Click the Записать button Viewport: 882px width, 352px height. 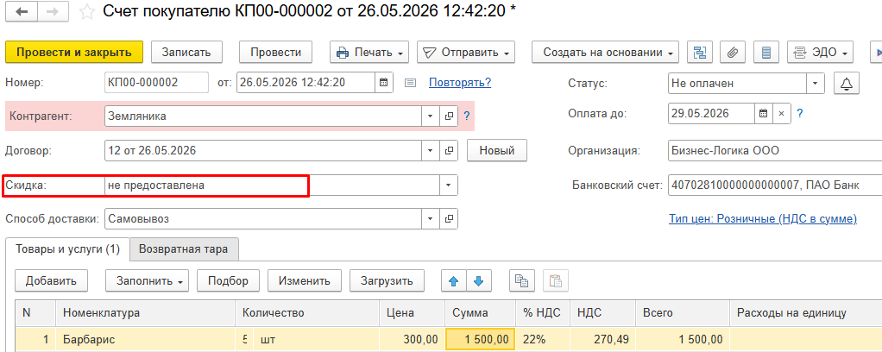(186, 53)
